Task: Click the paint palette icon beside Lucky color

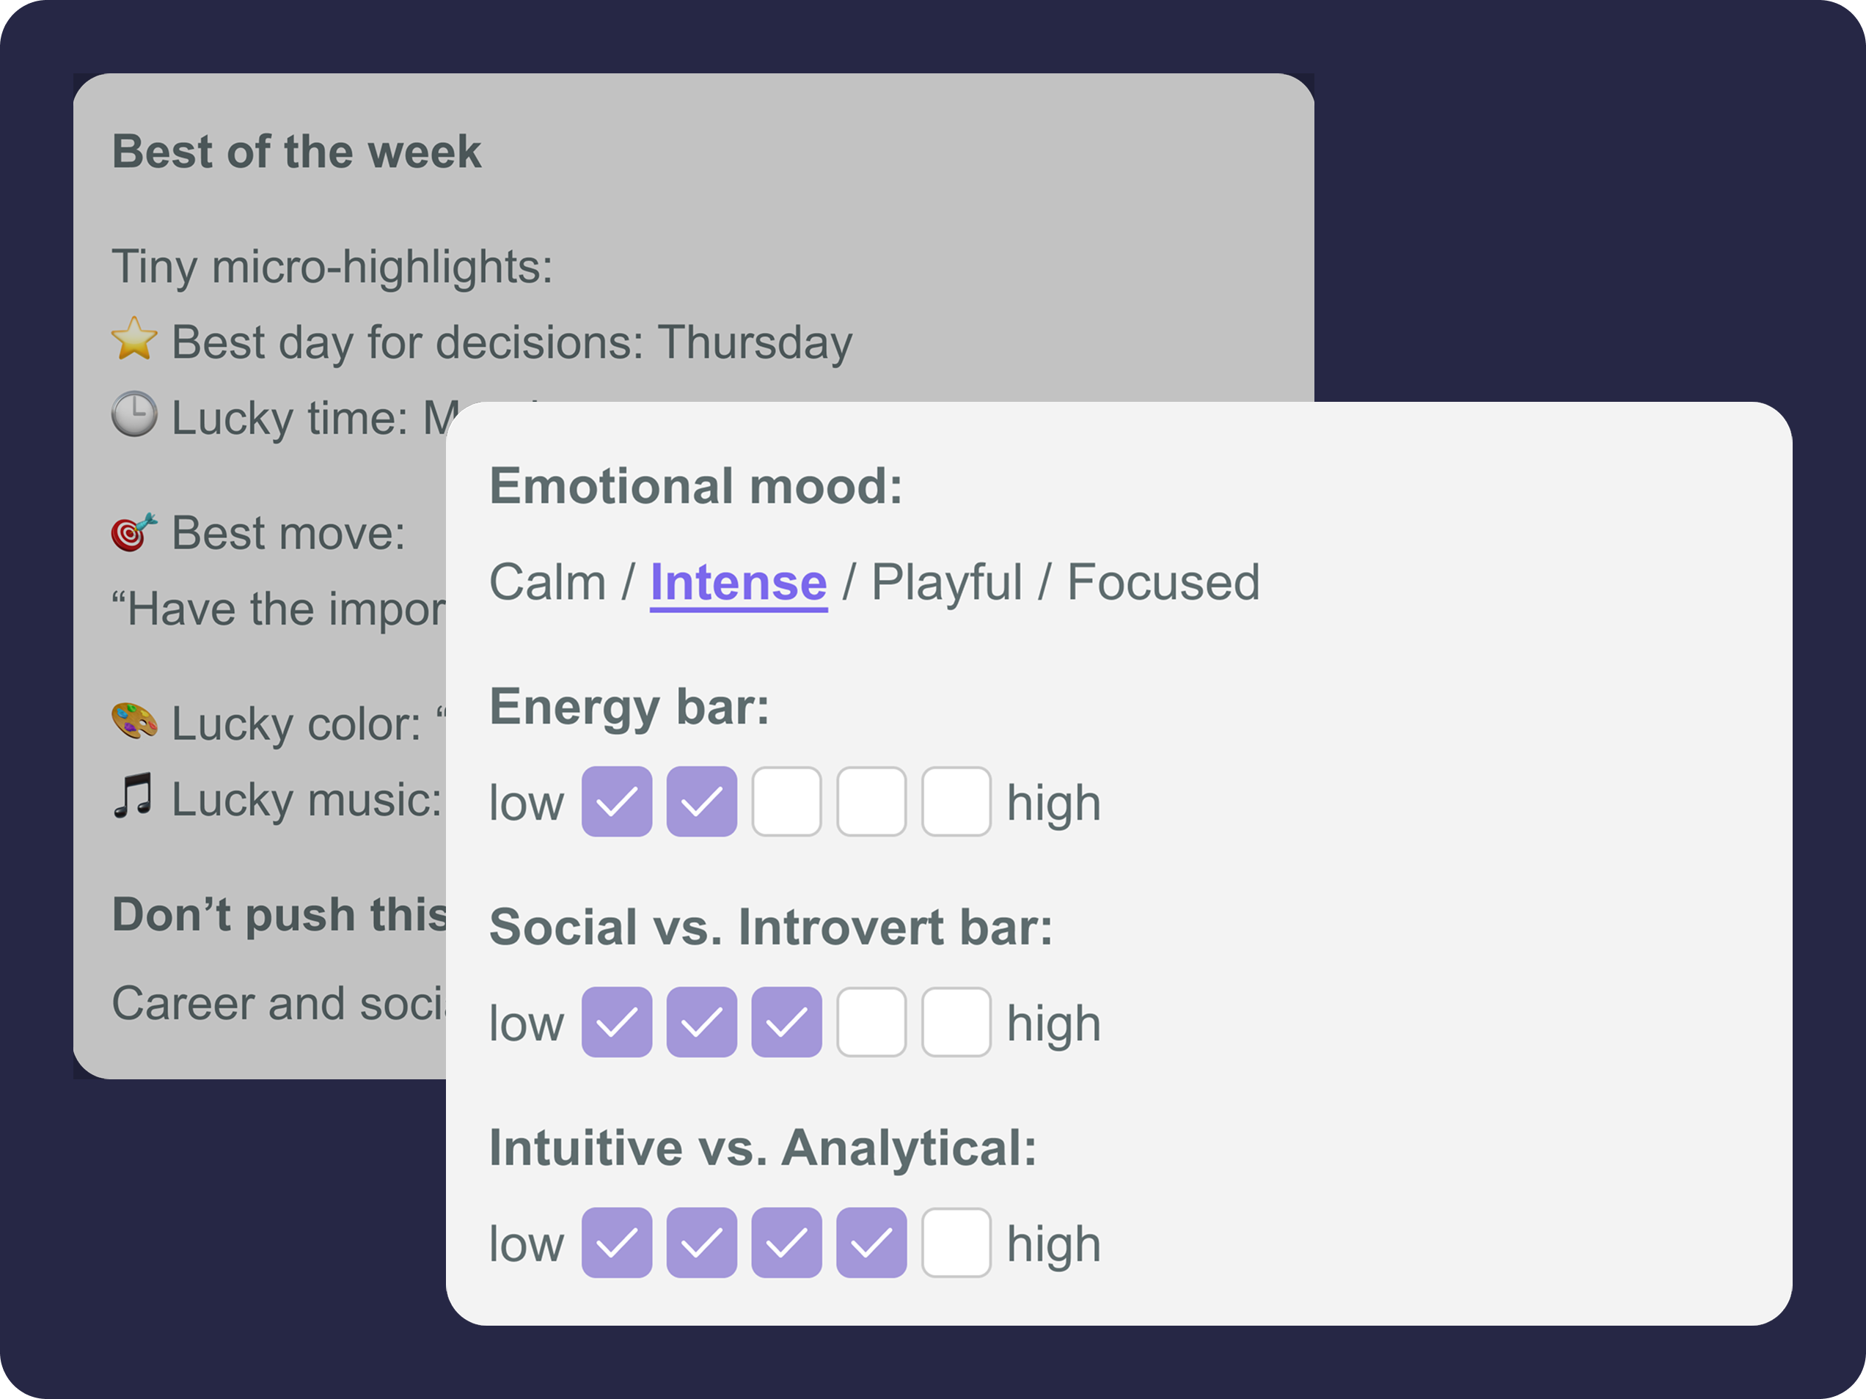Action: 134,721
